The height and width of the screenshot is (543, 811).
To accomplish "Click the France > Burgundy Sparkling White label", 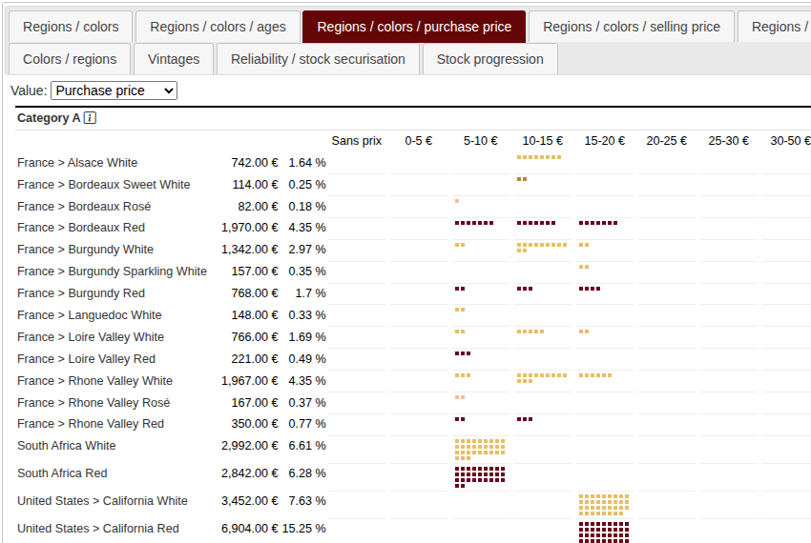I will pos(112,271).
